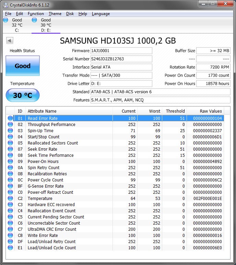Click the Rotation Rate 7200 RPM field
The width and height of the screenshot is (236, 265).
(213, 67)
